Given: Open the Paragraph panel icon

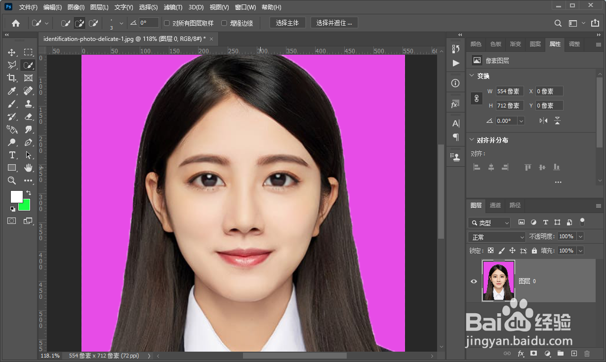Looking at the screenshot, I should click(x=455, y=137).
